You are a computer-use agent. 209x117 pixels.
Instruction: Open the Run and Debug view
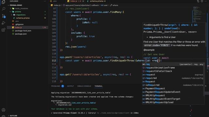tap(4, 23)
